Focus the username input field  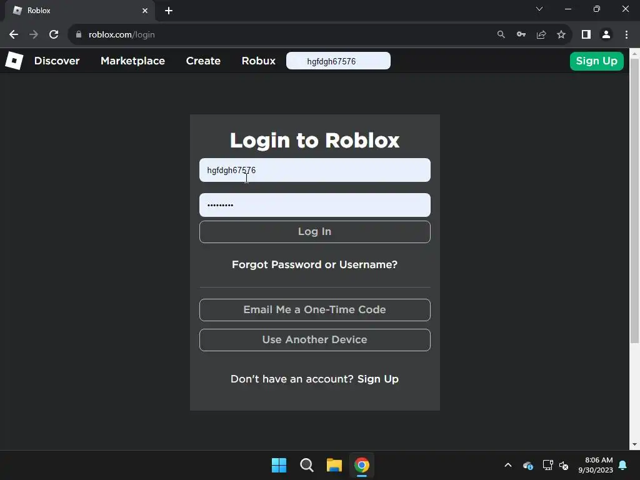pos(315,170)
